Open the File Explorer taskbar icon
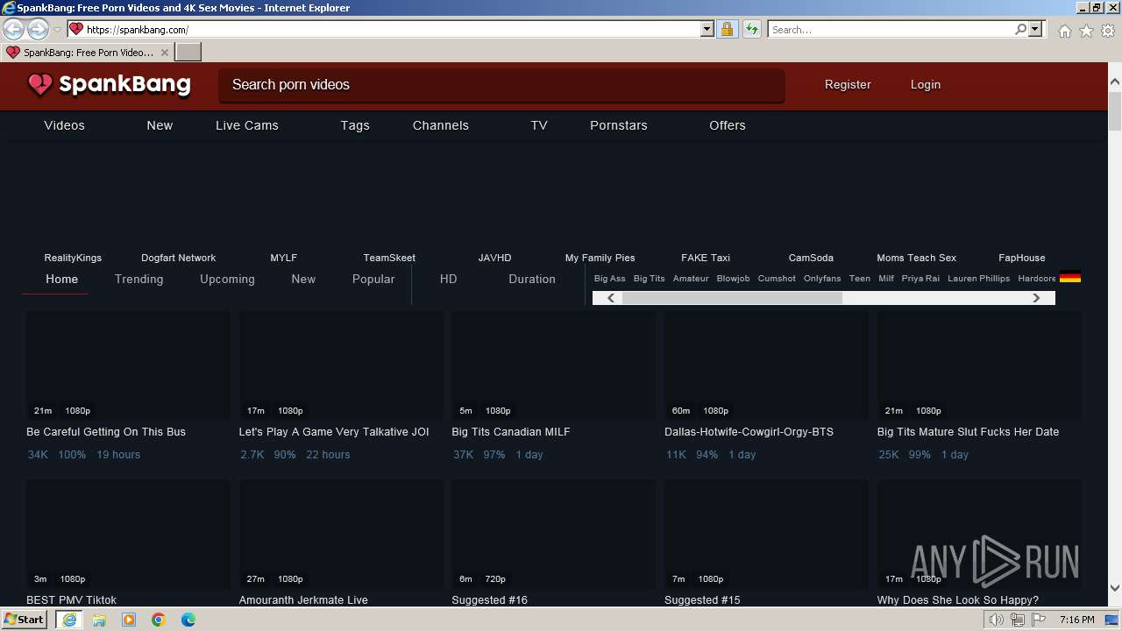The image size is (1122, 631). 99,620
